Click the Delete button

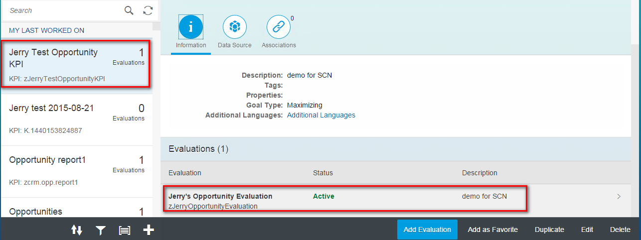tap(620, 230)
